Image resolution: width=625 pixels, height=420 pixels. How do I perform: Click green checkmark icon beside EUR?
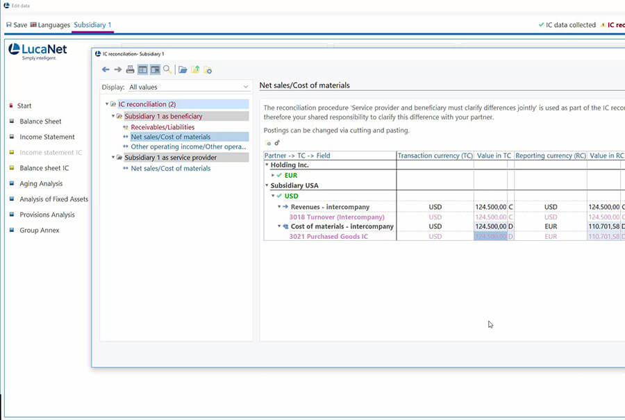point(279,175)
